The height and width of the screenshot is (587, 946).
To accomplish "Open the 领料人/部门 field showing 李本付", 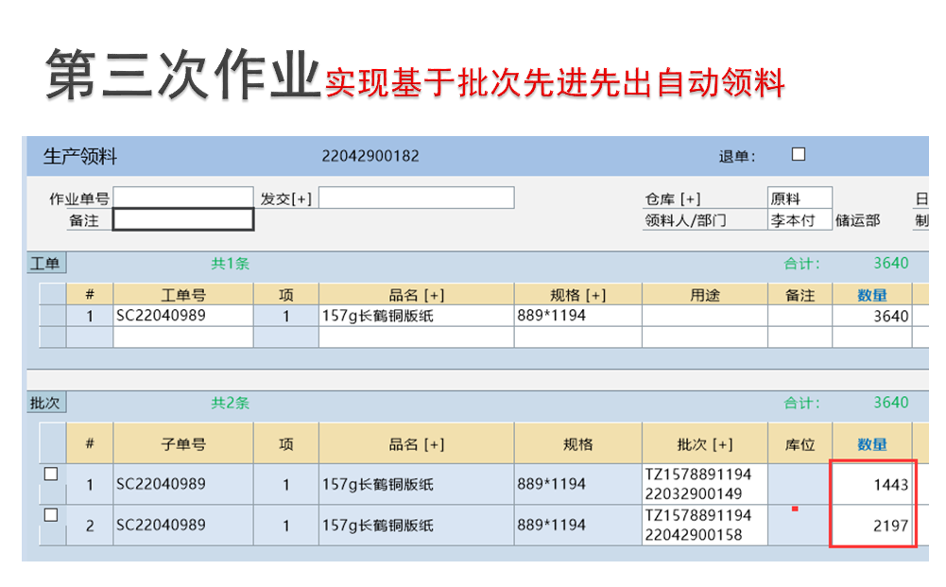I will [800, 219].
